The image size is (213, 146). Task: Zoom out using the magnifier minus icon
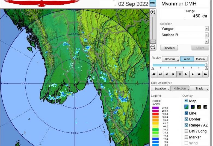[153, 47]
